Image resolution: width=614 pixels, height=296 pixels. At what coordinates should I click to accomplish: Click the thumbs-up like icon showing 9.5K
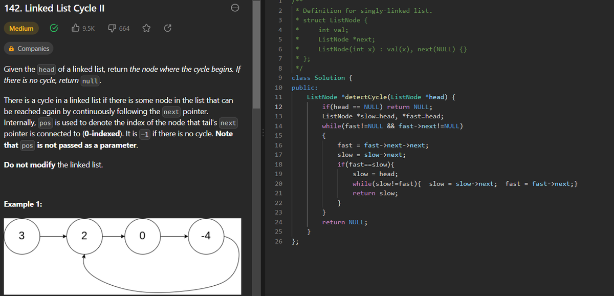(76, 29)
